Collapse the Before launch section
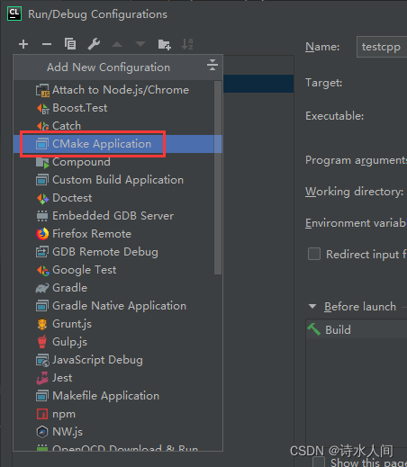The height and width of the screenshot is (467, 407). coord(312,306)
